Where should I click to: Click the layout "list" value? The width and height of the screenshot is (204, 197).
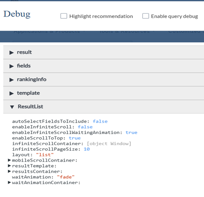point(45,155)
